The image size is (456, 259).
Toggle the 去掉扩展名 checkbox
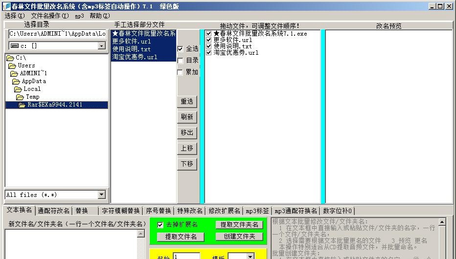click(x=160, y=225)
